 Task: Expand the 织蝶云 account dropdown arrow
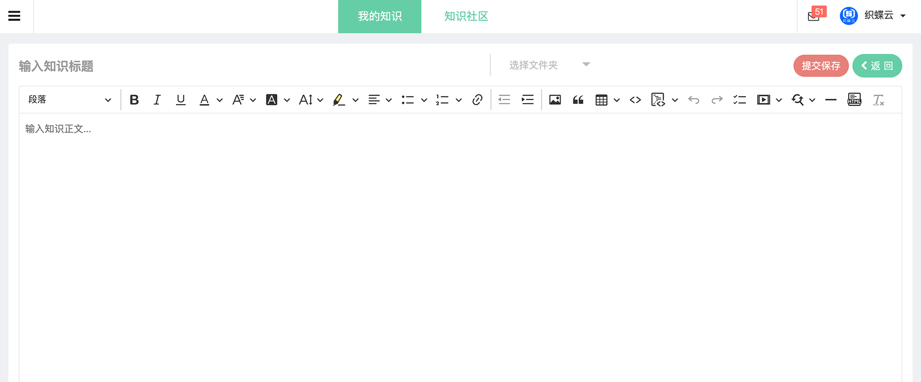pos(903,16)
